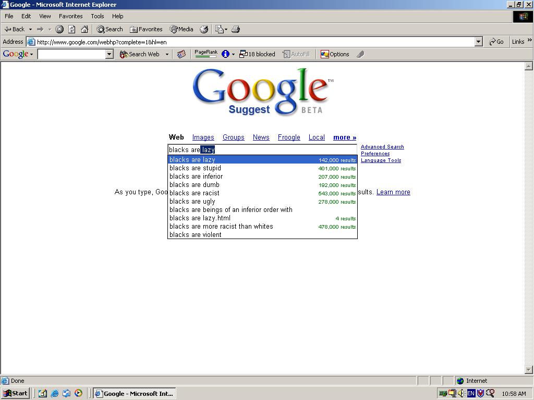Open the View menu
This screenshot has width=534, height=400.
coord(45,16)
